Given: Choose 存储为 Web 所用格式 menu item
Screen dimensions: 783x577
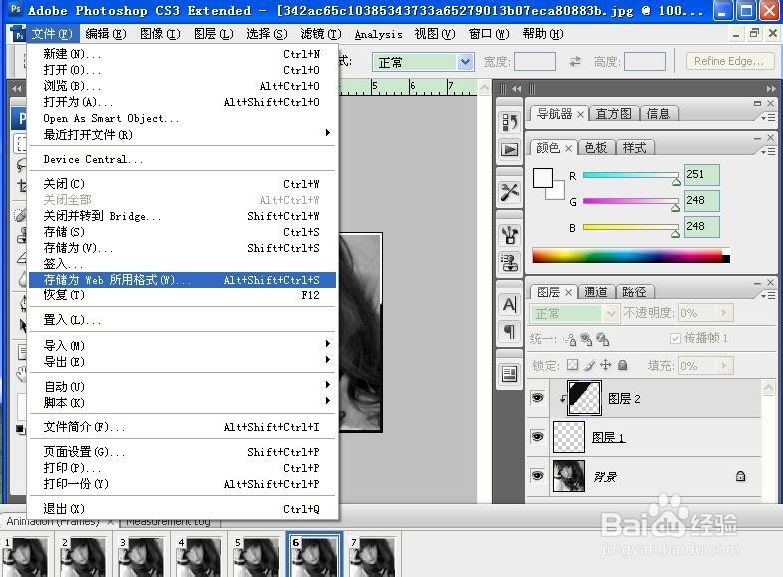Looking at the screenshot, I should pos(183,280).
